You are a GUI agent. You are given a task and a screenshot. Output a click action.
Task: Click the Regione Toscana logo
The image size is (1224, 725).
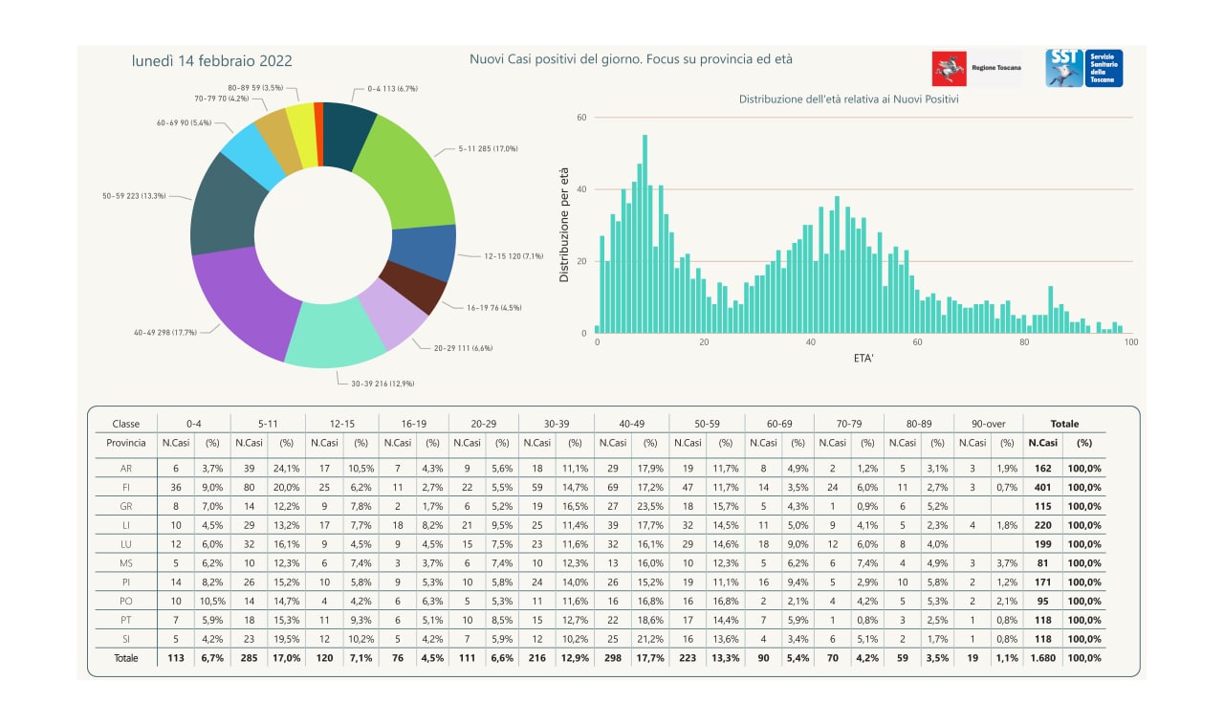tap(976, 69)
